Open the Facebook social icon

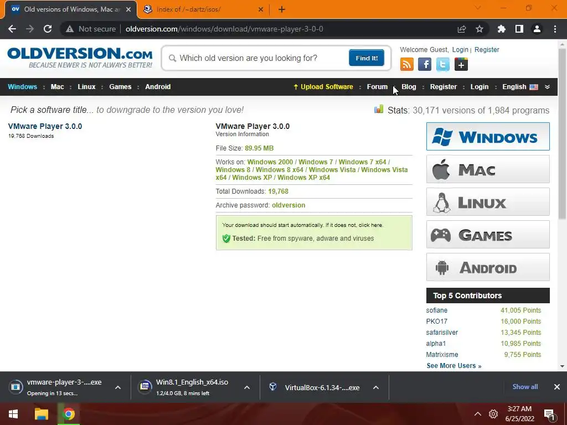coord(425,64)
